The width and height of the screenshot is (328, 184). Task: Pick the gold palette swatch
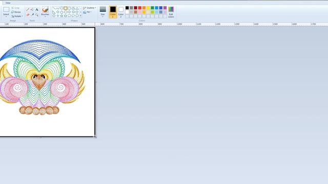click(x=144, y=12)
